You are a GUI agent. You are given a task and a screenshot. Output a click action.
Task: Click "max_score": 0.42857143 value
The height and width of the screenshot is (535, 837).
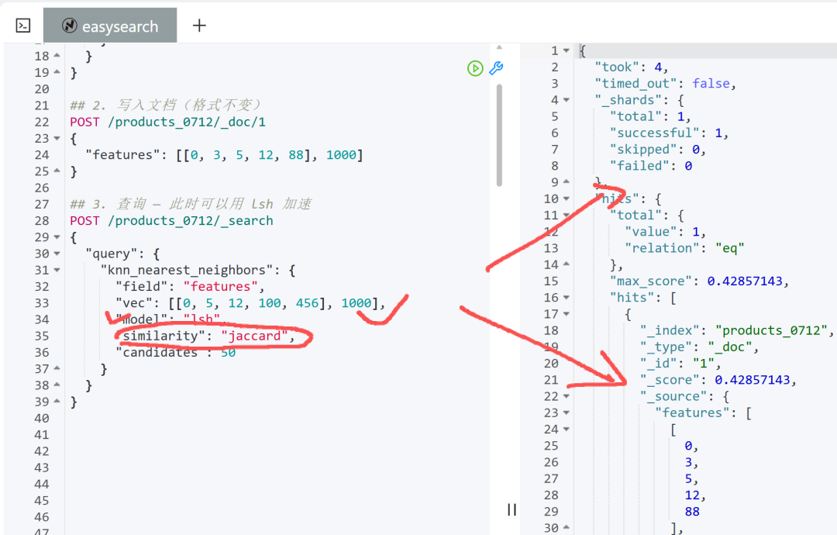pos(749,281)
